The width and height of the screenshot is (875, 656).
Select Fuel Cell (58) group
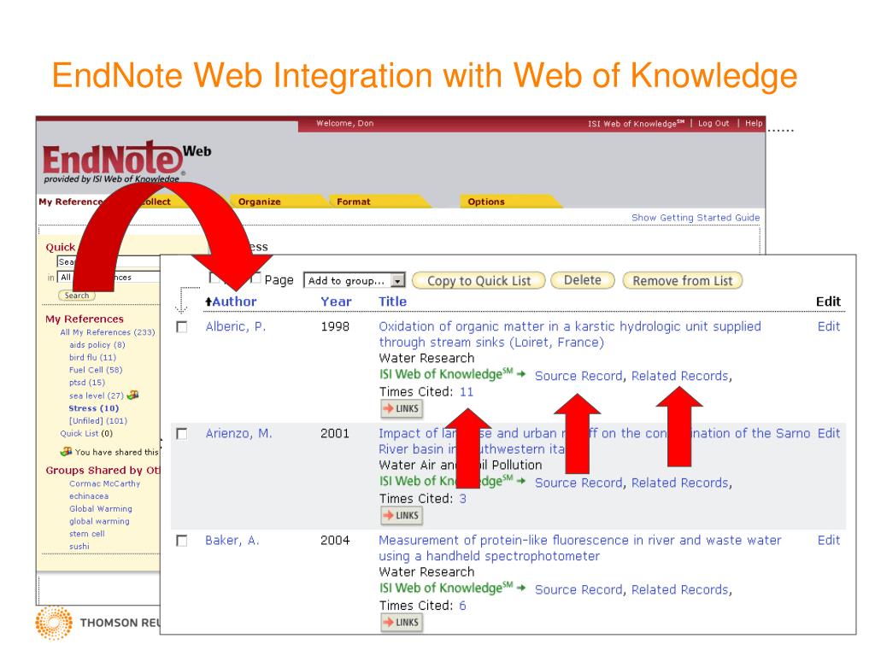96,371
